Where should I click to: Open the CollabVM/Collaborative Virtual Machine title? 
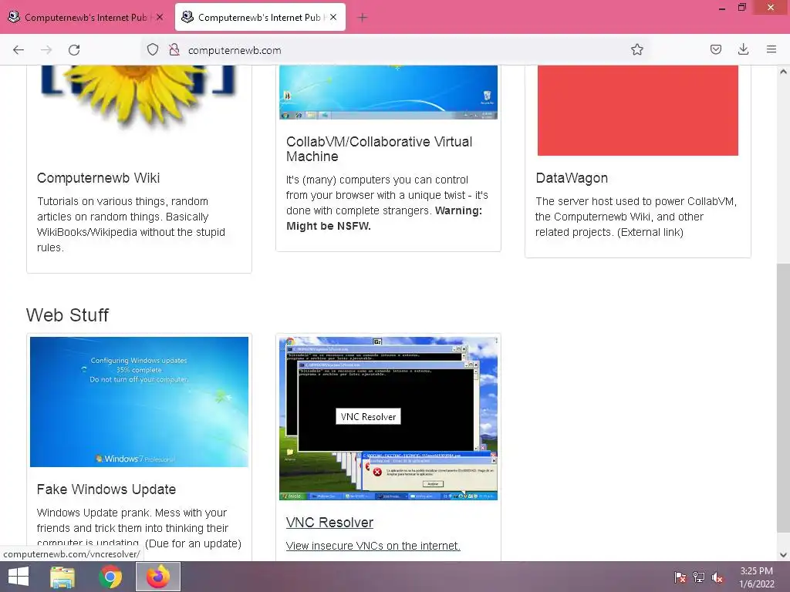point(380,149)
